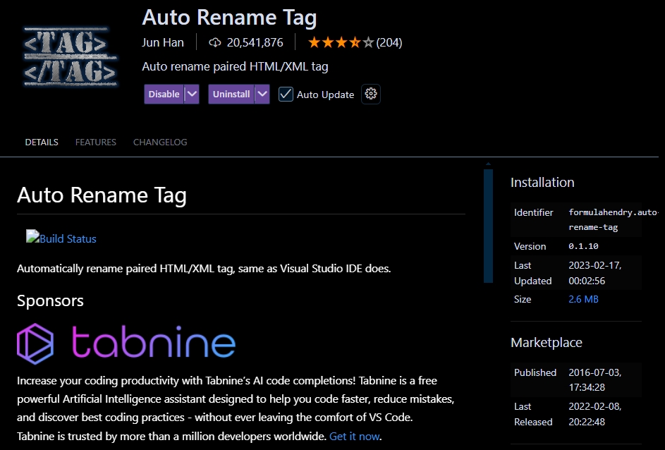This screenshot has height=450, width=665.
Task: Open the Jun Han publisher link
Action: tap(163, 42)
